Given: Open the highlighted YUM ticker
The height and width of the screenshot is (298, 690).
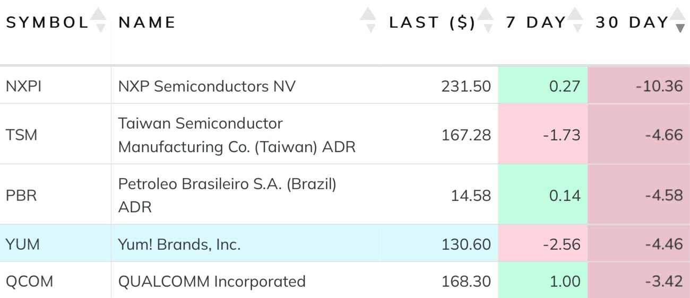Looking at the screenshot, I should (x=23, y=244).
